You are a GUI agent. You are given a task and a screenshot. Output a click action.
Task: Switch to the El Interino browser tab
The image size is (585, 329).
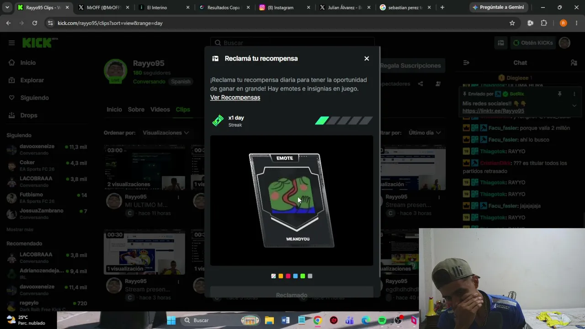(163, 7)
